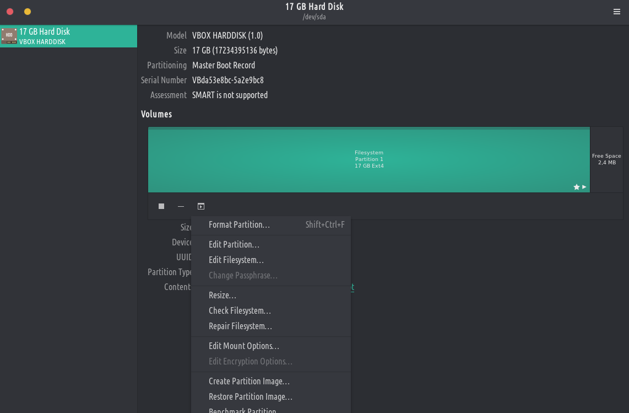Click the yellow minimize window button

[28, 12]
